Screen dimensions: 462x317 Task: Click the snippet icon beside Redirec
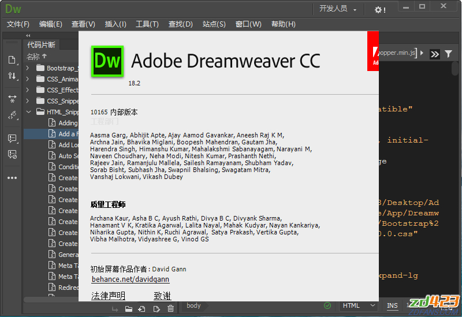[x=52, y=287]
